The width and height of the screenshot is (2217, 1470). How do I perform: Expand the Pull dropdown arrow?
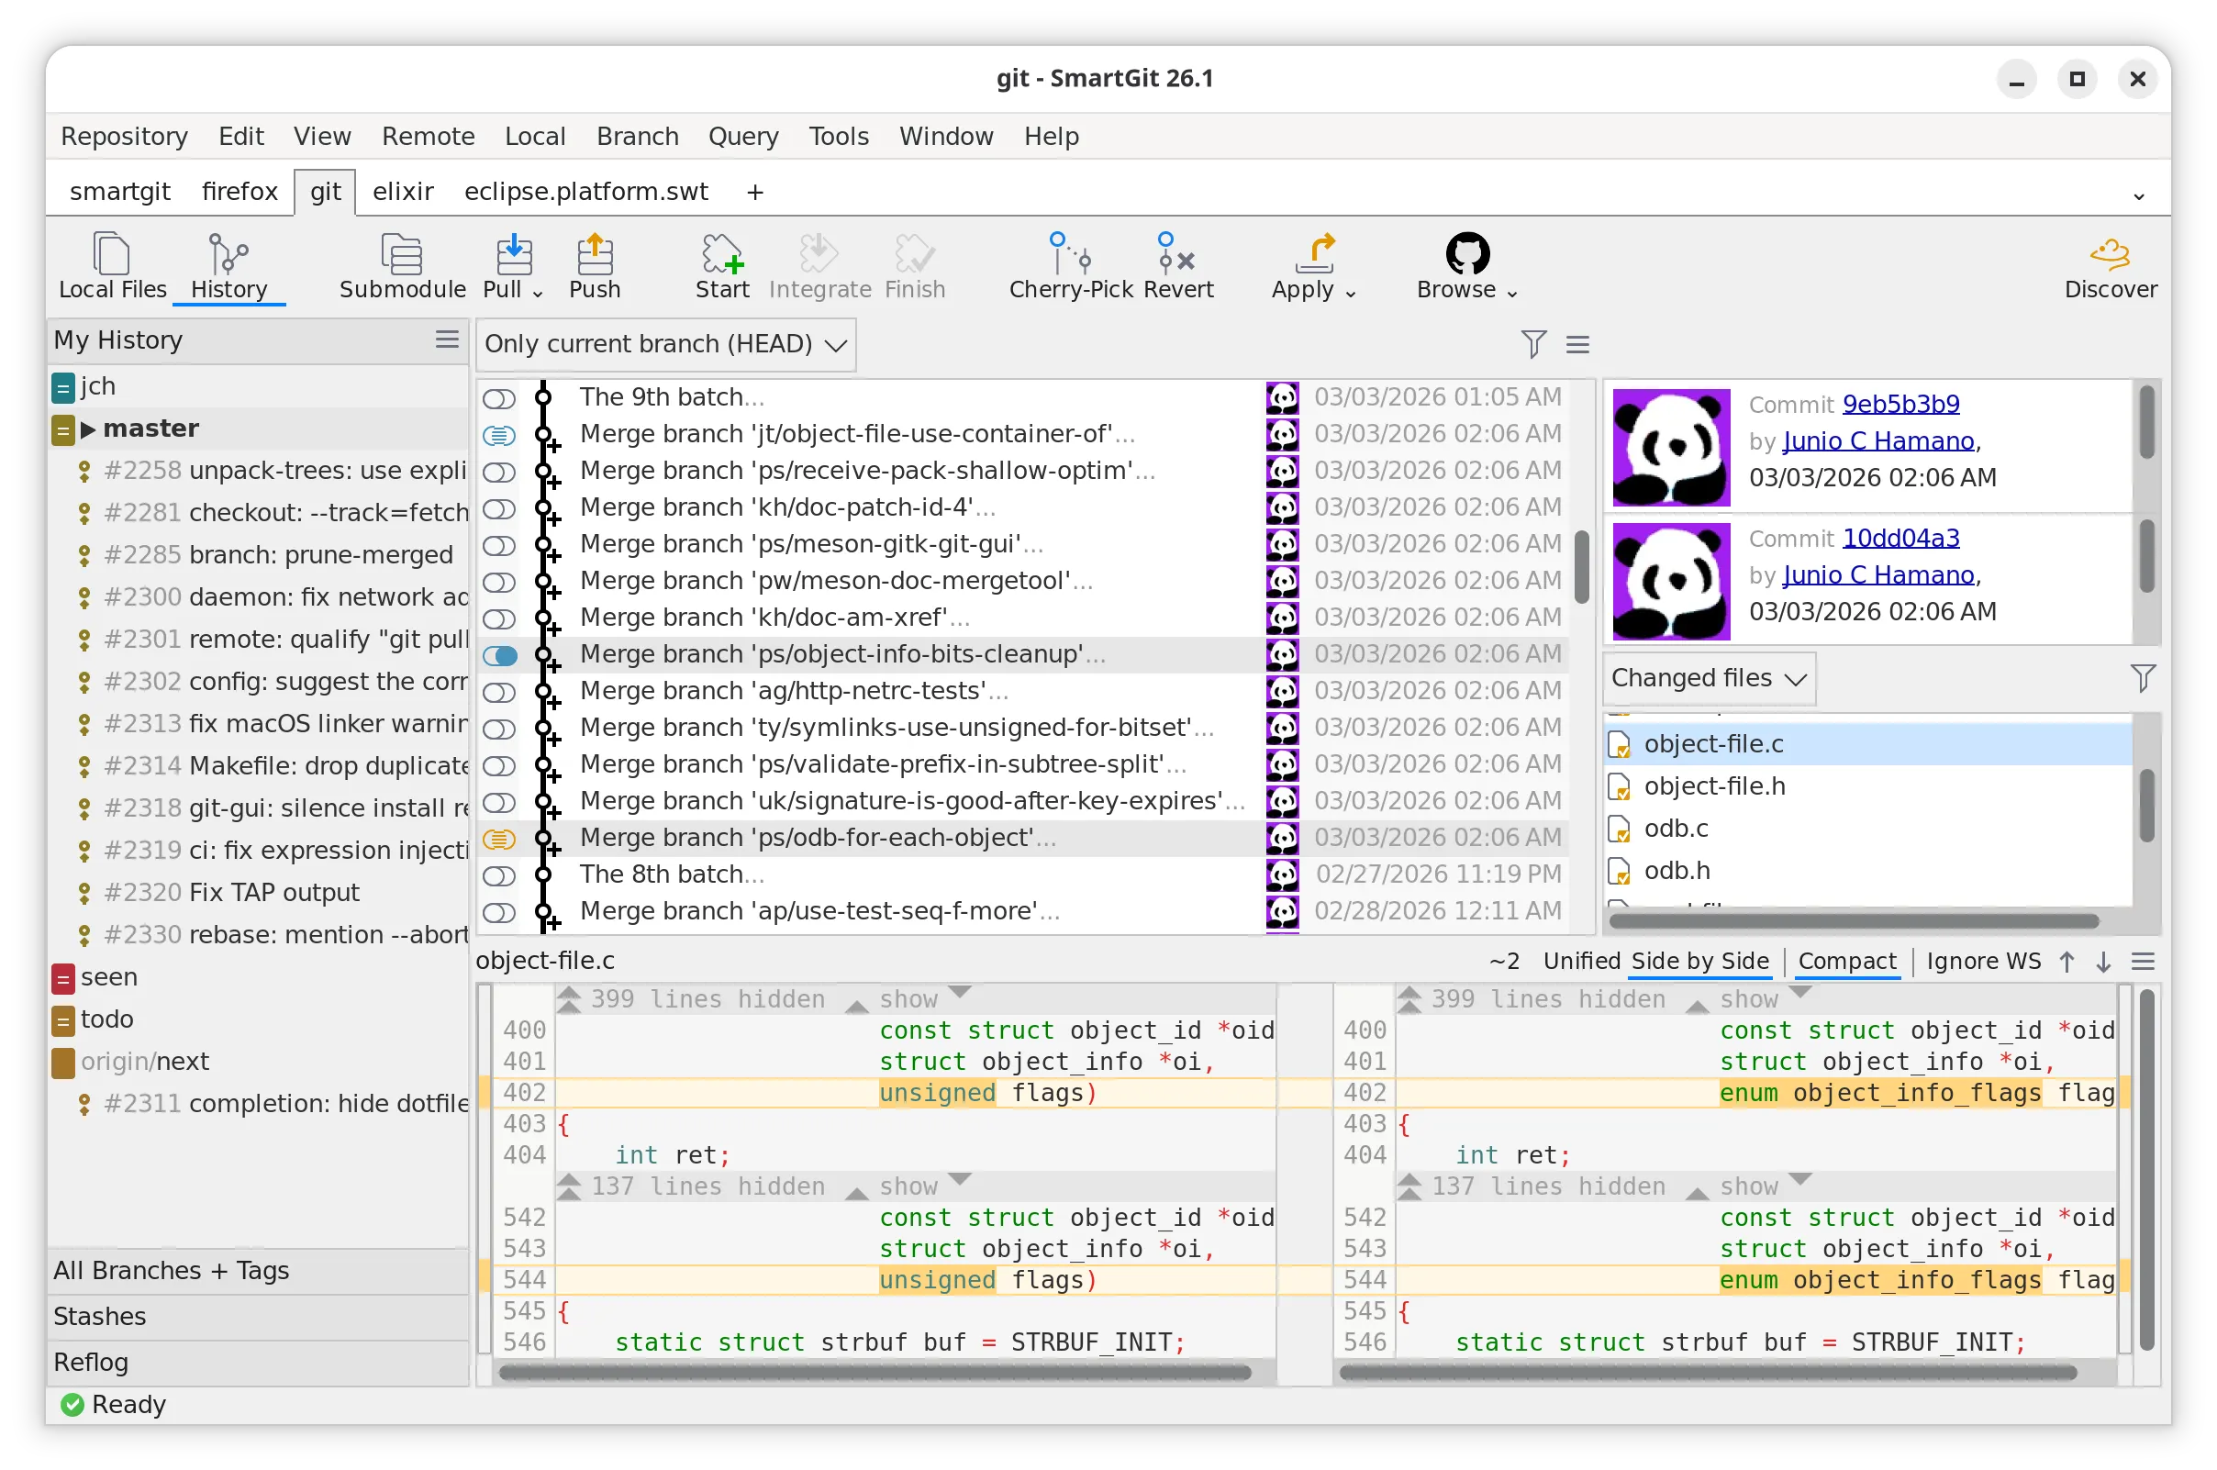[x=538, y=294]
